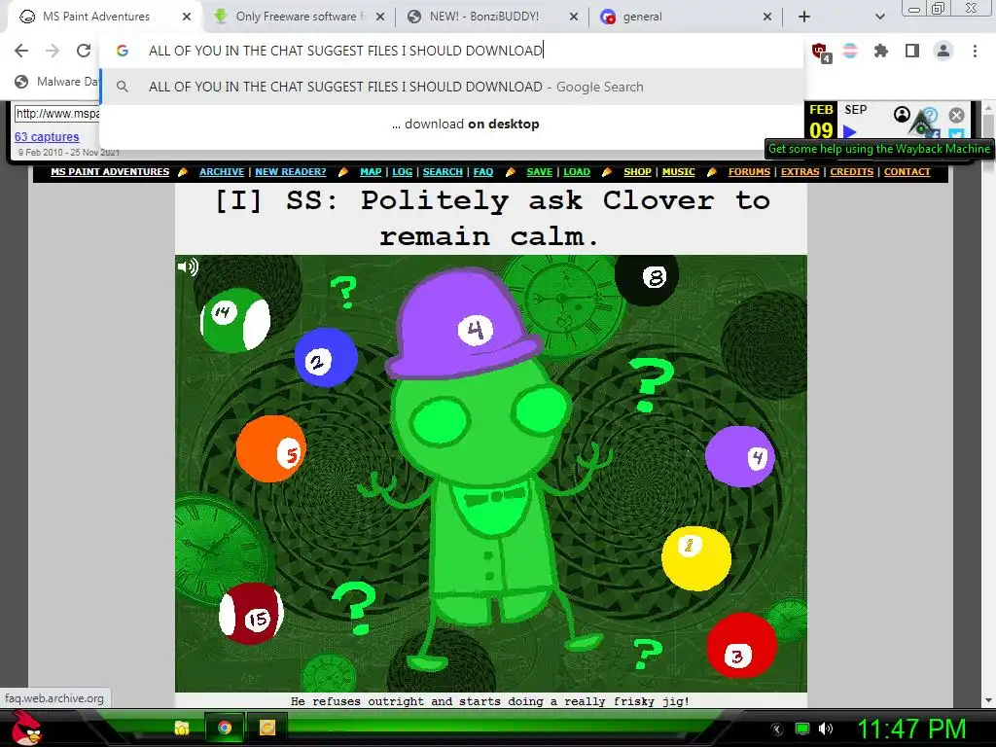This screenshot has height=747, width=996.
Task: Open the Malware bookmark
Action: 55,82
